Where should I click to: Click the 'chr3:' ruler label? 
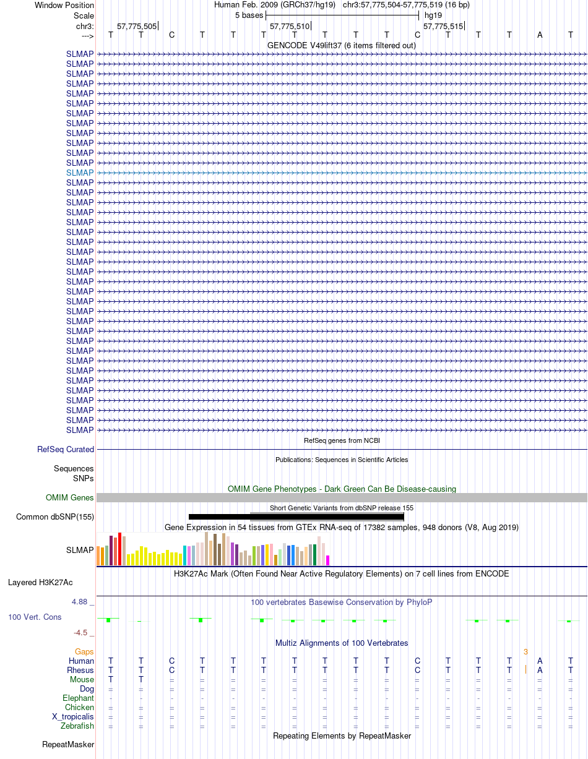pyautogui.click(x=85, y=26)
